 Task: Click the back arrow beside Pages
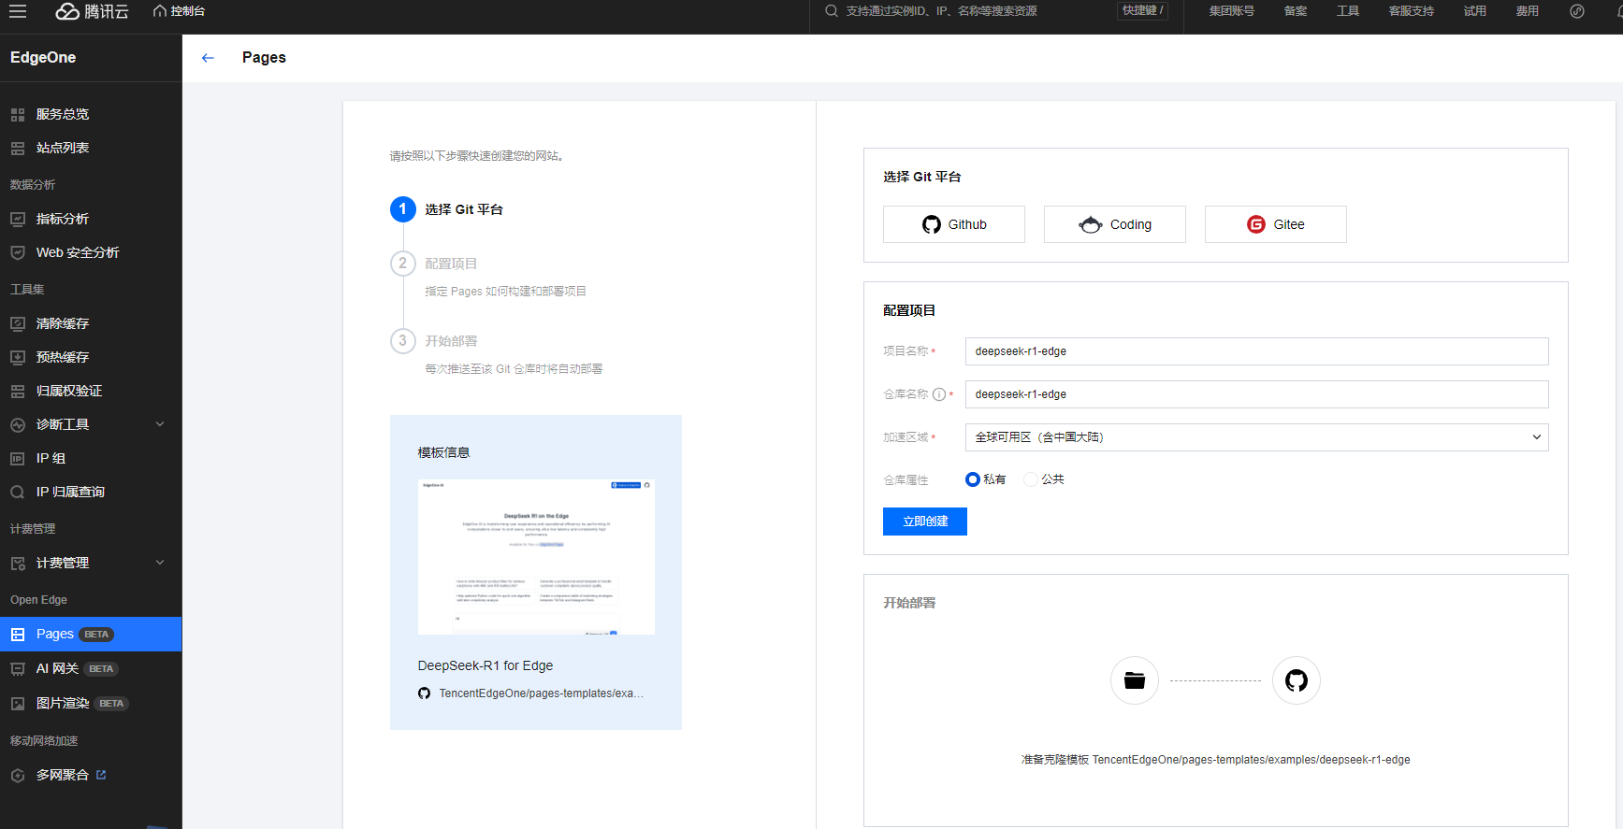tap(208, 58)
